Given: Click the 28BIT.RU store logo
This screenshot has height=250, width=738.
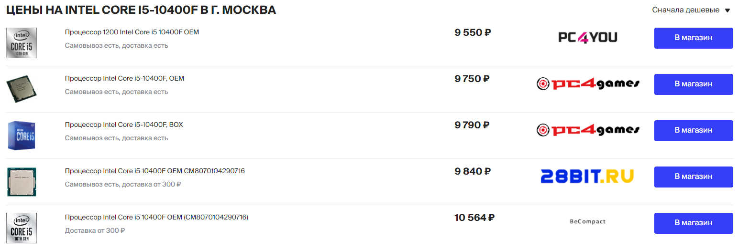Looking at the screenshot, I should (x=587, y=177).
